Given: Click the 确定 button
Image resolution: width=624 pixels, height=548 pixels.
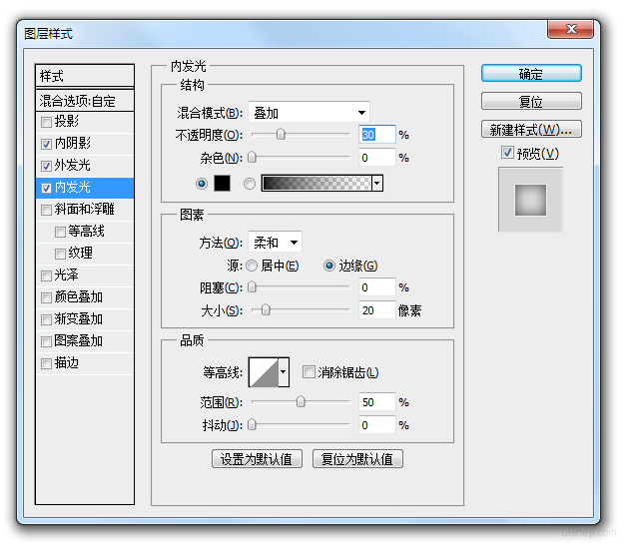Looking at the screenshot, I should (x=531, y=74).
